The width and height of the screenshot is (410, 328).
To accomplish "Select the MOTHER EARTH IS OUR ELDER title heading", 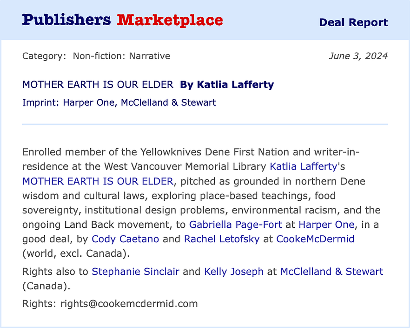I will tap(98, 85).
